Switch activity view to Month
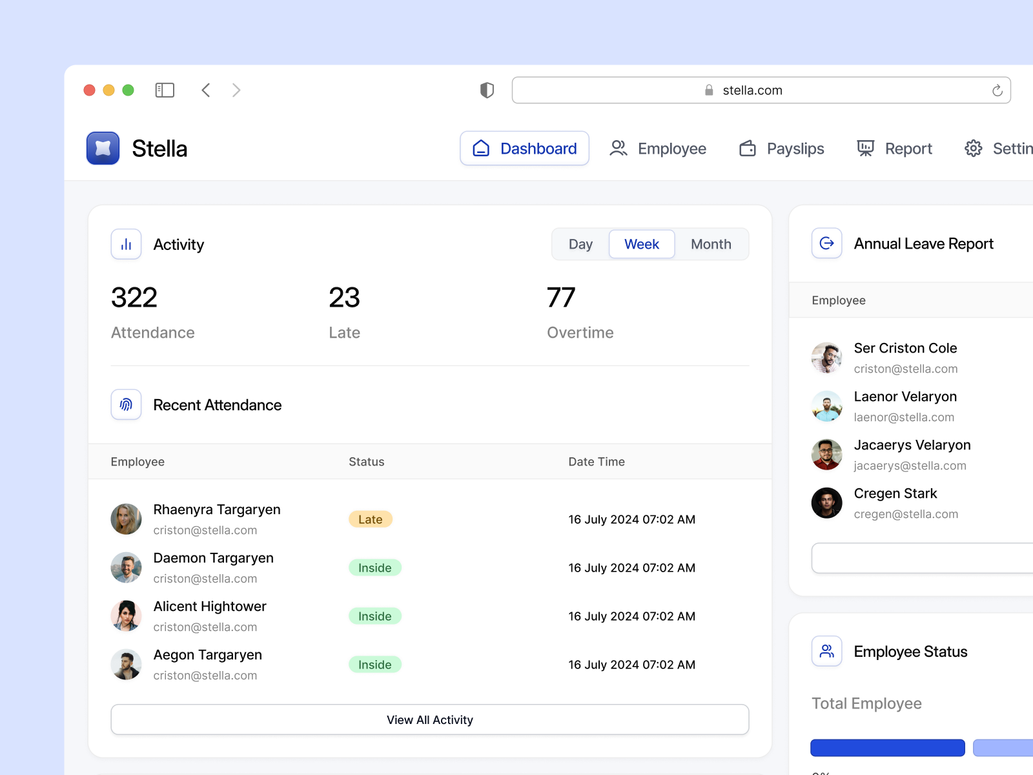1033x775 pixels. [x=710, y=244]
